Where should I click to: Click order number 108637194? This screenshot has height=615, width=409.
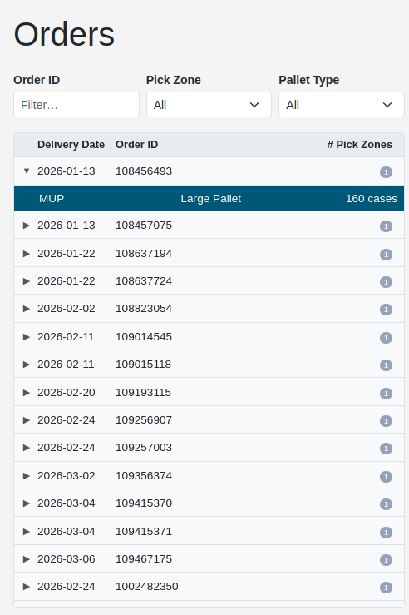[144, 253]
